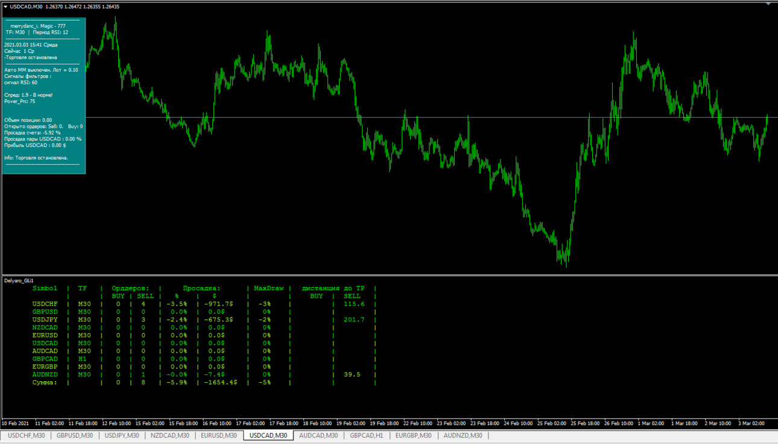Open the NZDCAD,M30 chart tab
Image resolution: width=778 pixels, height=445 pixels.
(x=170, y=435)
